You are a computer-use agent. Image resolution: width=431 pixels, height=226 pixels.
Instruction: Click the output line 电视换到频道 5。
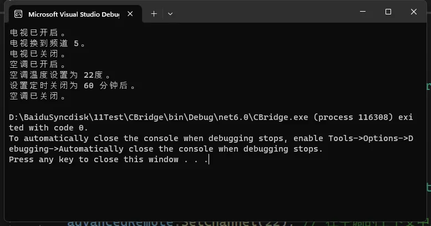48,43
